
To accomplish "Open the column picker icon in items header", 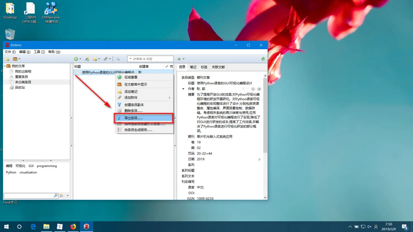I will 171,67.
